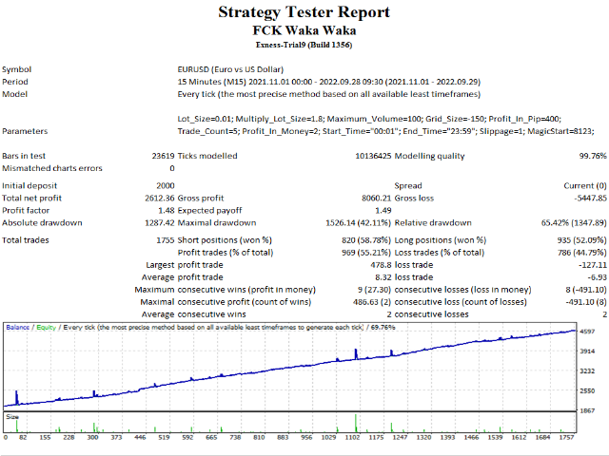Click the 'Equity' legend label in chart

click(47, 328)
